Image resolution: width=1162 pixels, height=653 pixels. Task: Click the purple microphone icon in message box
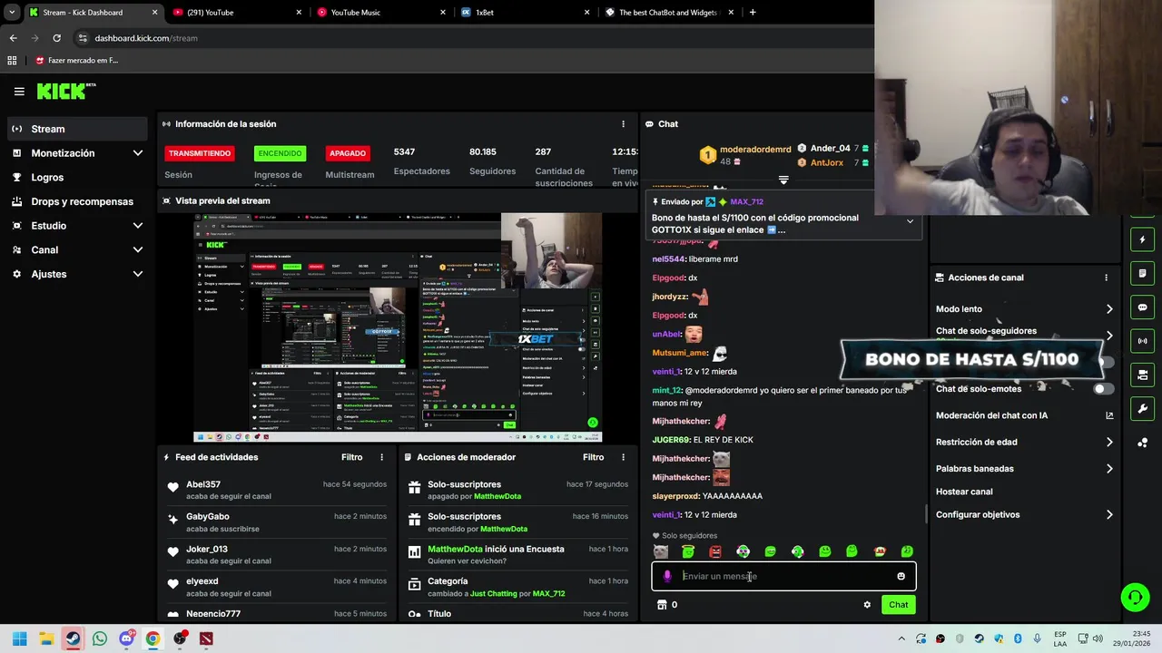pos(667,576)
